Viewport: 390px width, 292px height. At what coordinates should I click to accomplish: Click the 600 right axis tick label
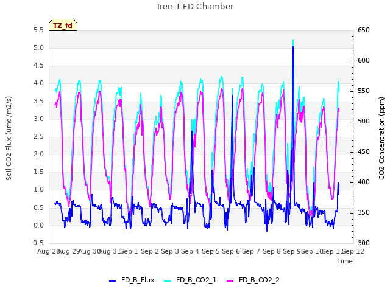(x=364, y=61)
